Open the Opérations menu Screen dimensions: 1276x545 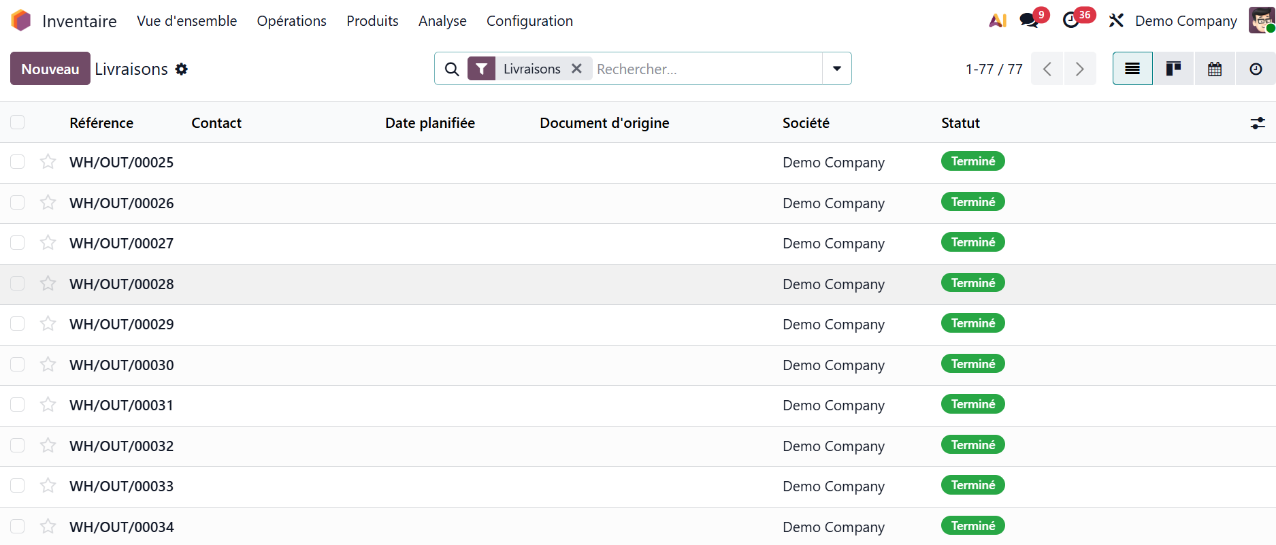pos(292,21)
